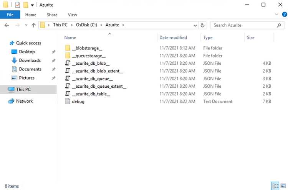288x190 pixels.
Task: Switch to the Share ribbon tab
Action: point(52,15)
